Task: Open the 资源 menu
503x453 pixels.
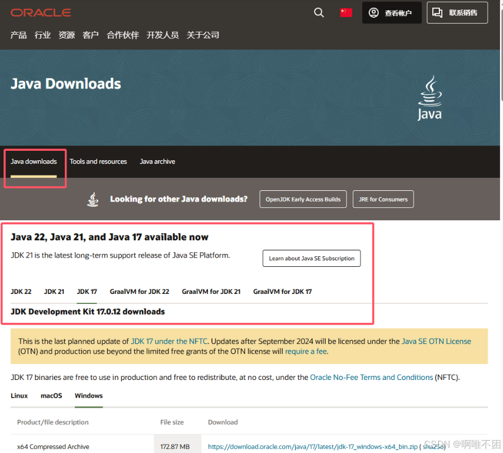Action: (67, 35)
